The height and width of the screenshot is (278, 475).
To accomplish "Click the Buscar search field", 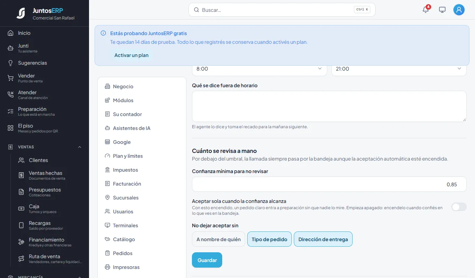I will pyautogui.click(x=282, y=10).
